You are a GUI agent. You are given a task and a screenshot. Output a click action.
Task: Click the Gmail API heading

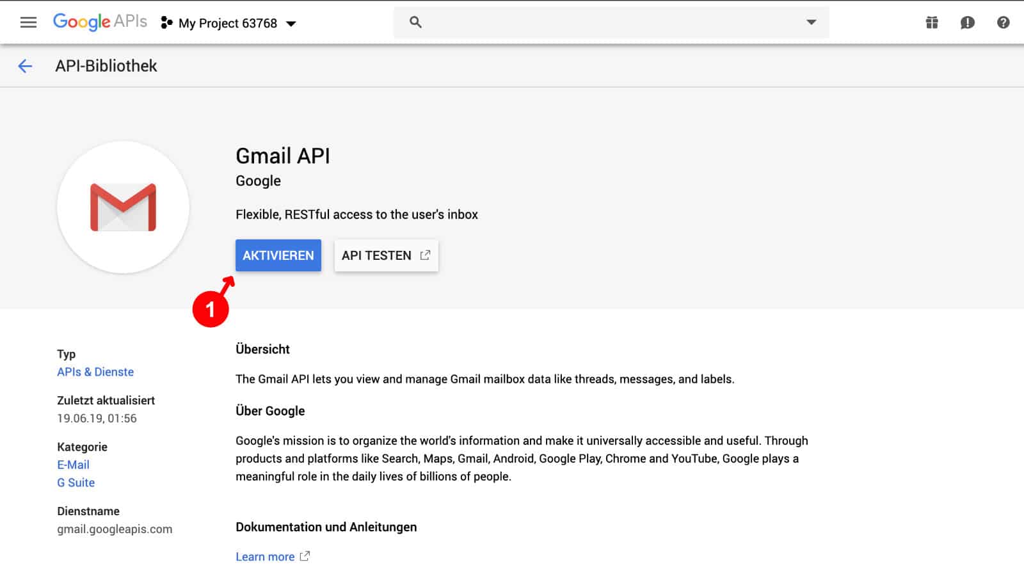click(283, 156)
